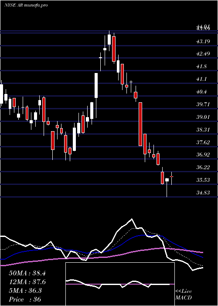The height and width of the screenshot is (306, 218).
Task: Select the 43.19 price axis label
Action: coord(203,41)
